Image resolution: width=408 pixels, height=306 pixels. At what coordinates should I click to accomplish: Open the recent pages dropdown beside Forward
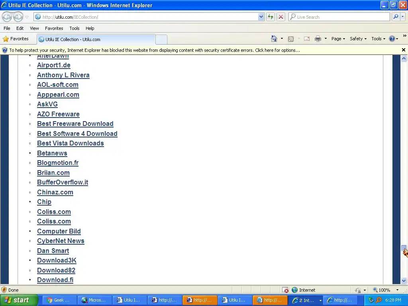coord(27,17)
